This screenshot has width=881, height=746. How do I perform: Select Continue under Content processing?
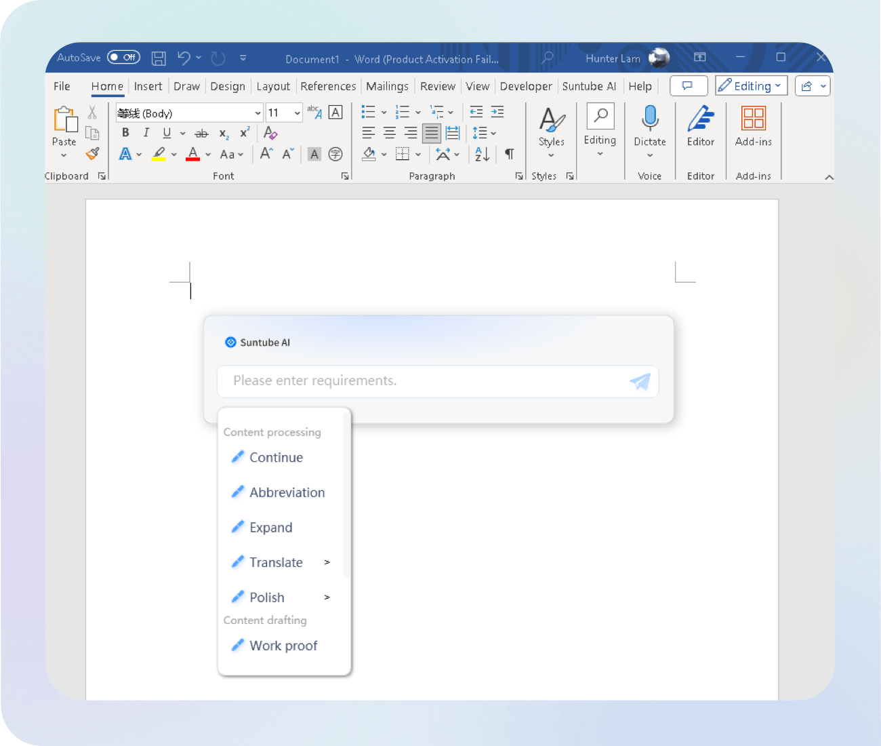(276, 457)
